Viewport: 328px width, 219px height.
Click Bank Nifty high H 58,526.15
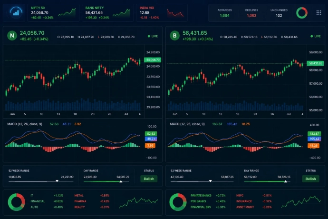tap(249, 37)
